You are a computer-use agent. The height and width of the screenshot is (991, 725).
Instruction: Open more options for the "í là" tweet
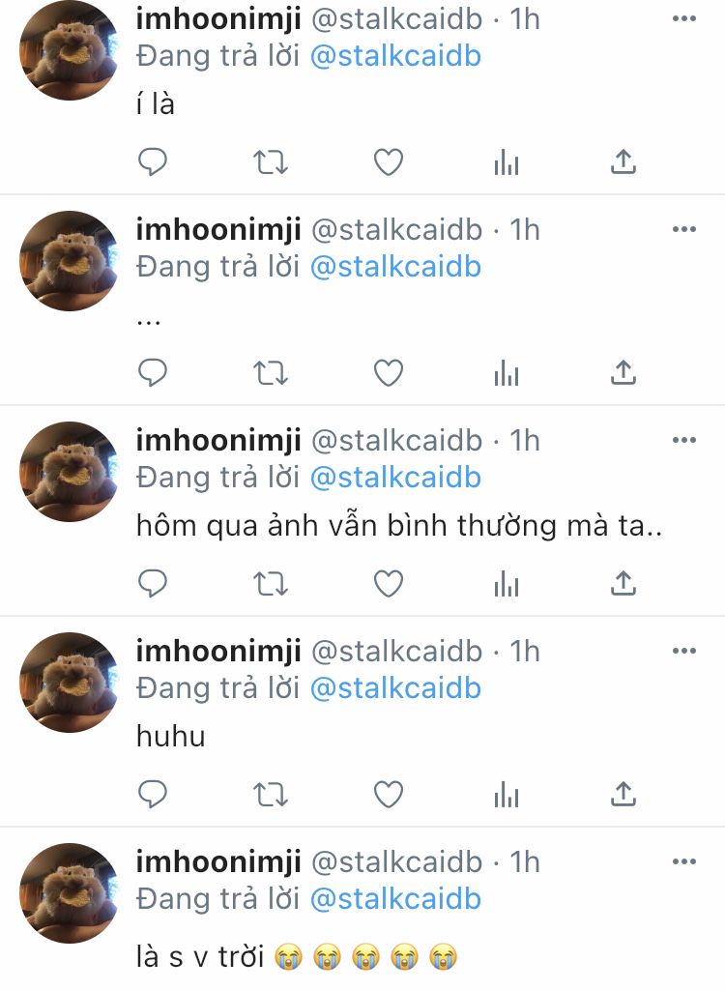683,18
